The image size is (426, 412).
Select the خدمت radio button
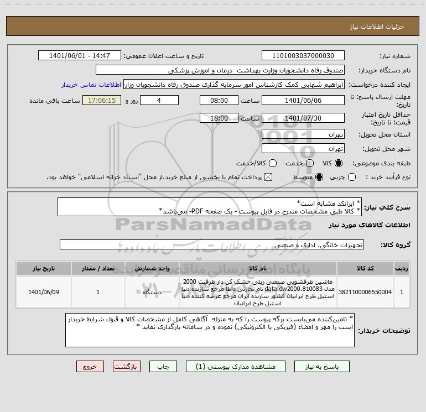tap(310, 163)
